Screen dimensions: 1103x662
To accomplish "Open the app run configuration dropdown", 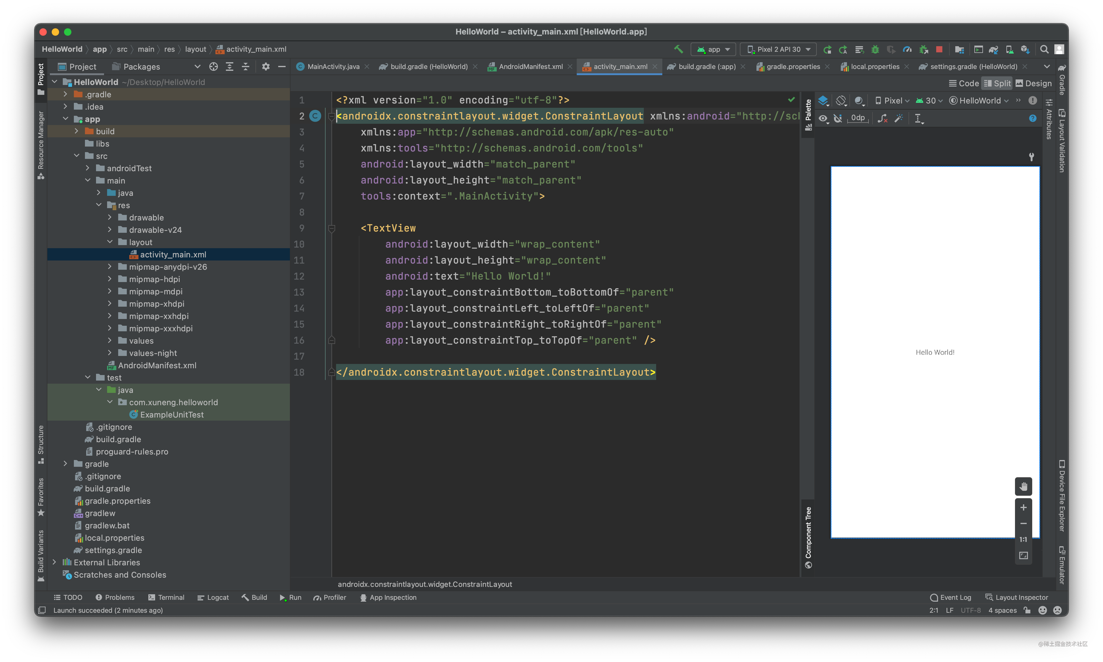I will click(x=713, y=49).
